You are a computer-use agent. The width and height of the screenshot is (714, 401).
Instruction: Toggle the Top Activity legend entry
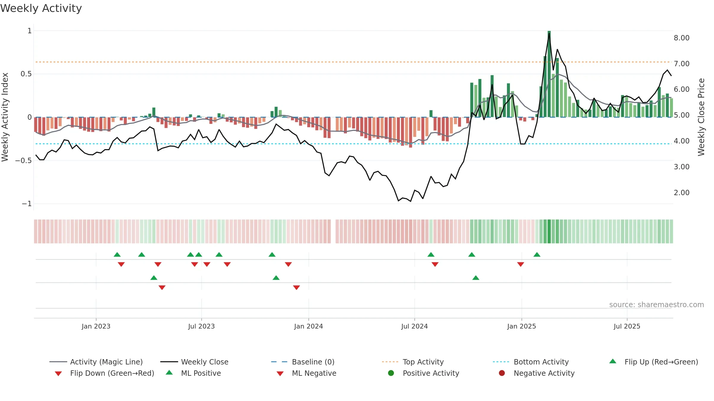413,362
